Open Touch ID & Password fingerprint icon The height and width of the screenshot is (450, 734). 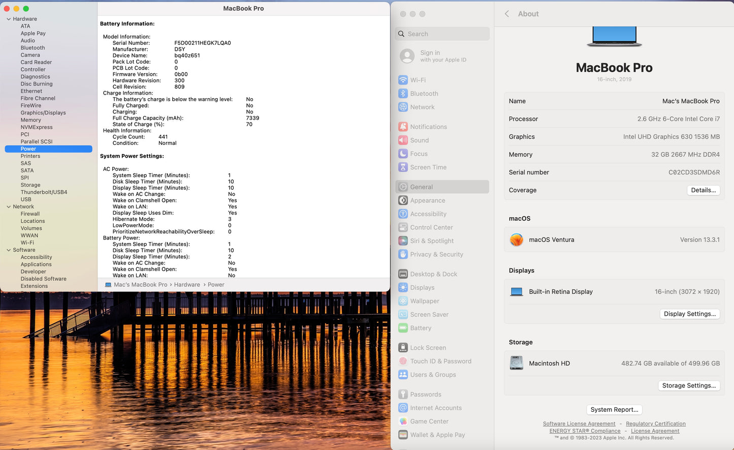pos(403,362)
